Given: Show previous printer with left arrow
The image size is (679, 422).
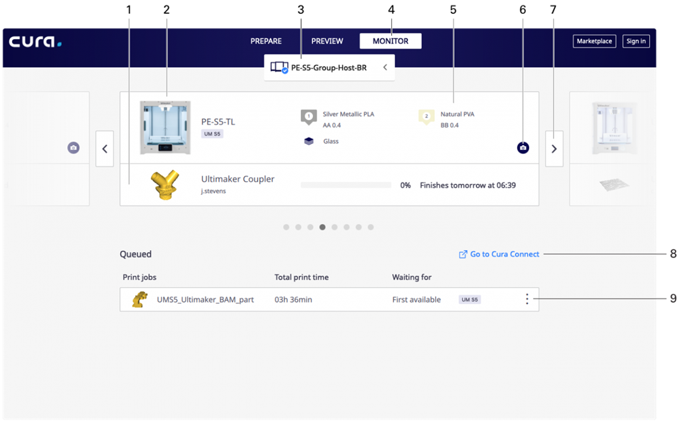Looking at the screenshot, I should [105, 149].
